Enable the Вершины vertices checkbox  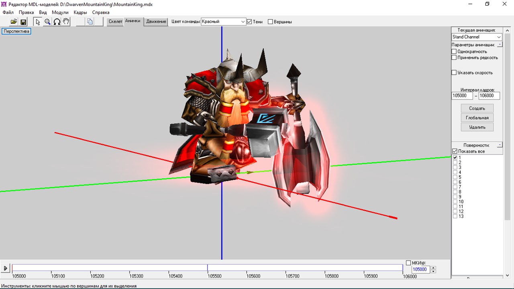[x=270, y=22]
